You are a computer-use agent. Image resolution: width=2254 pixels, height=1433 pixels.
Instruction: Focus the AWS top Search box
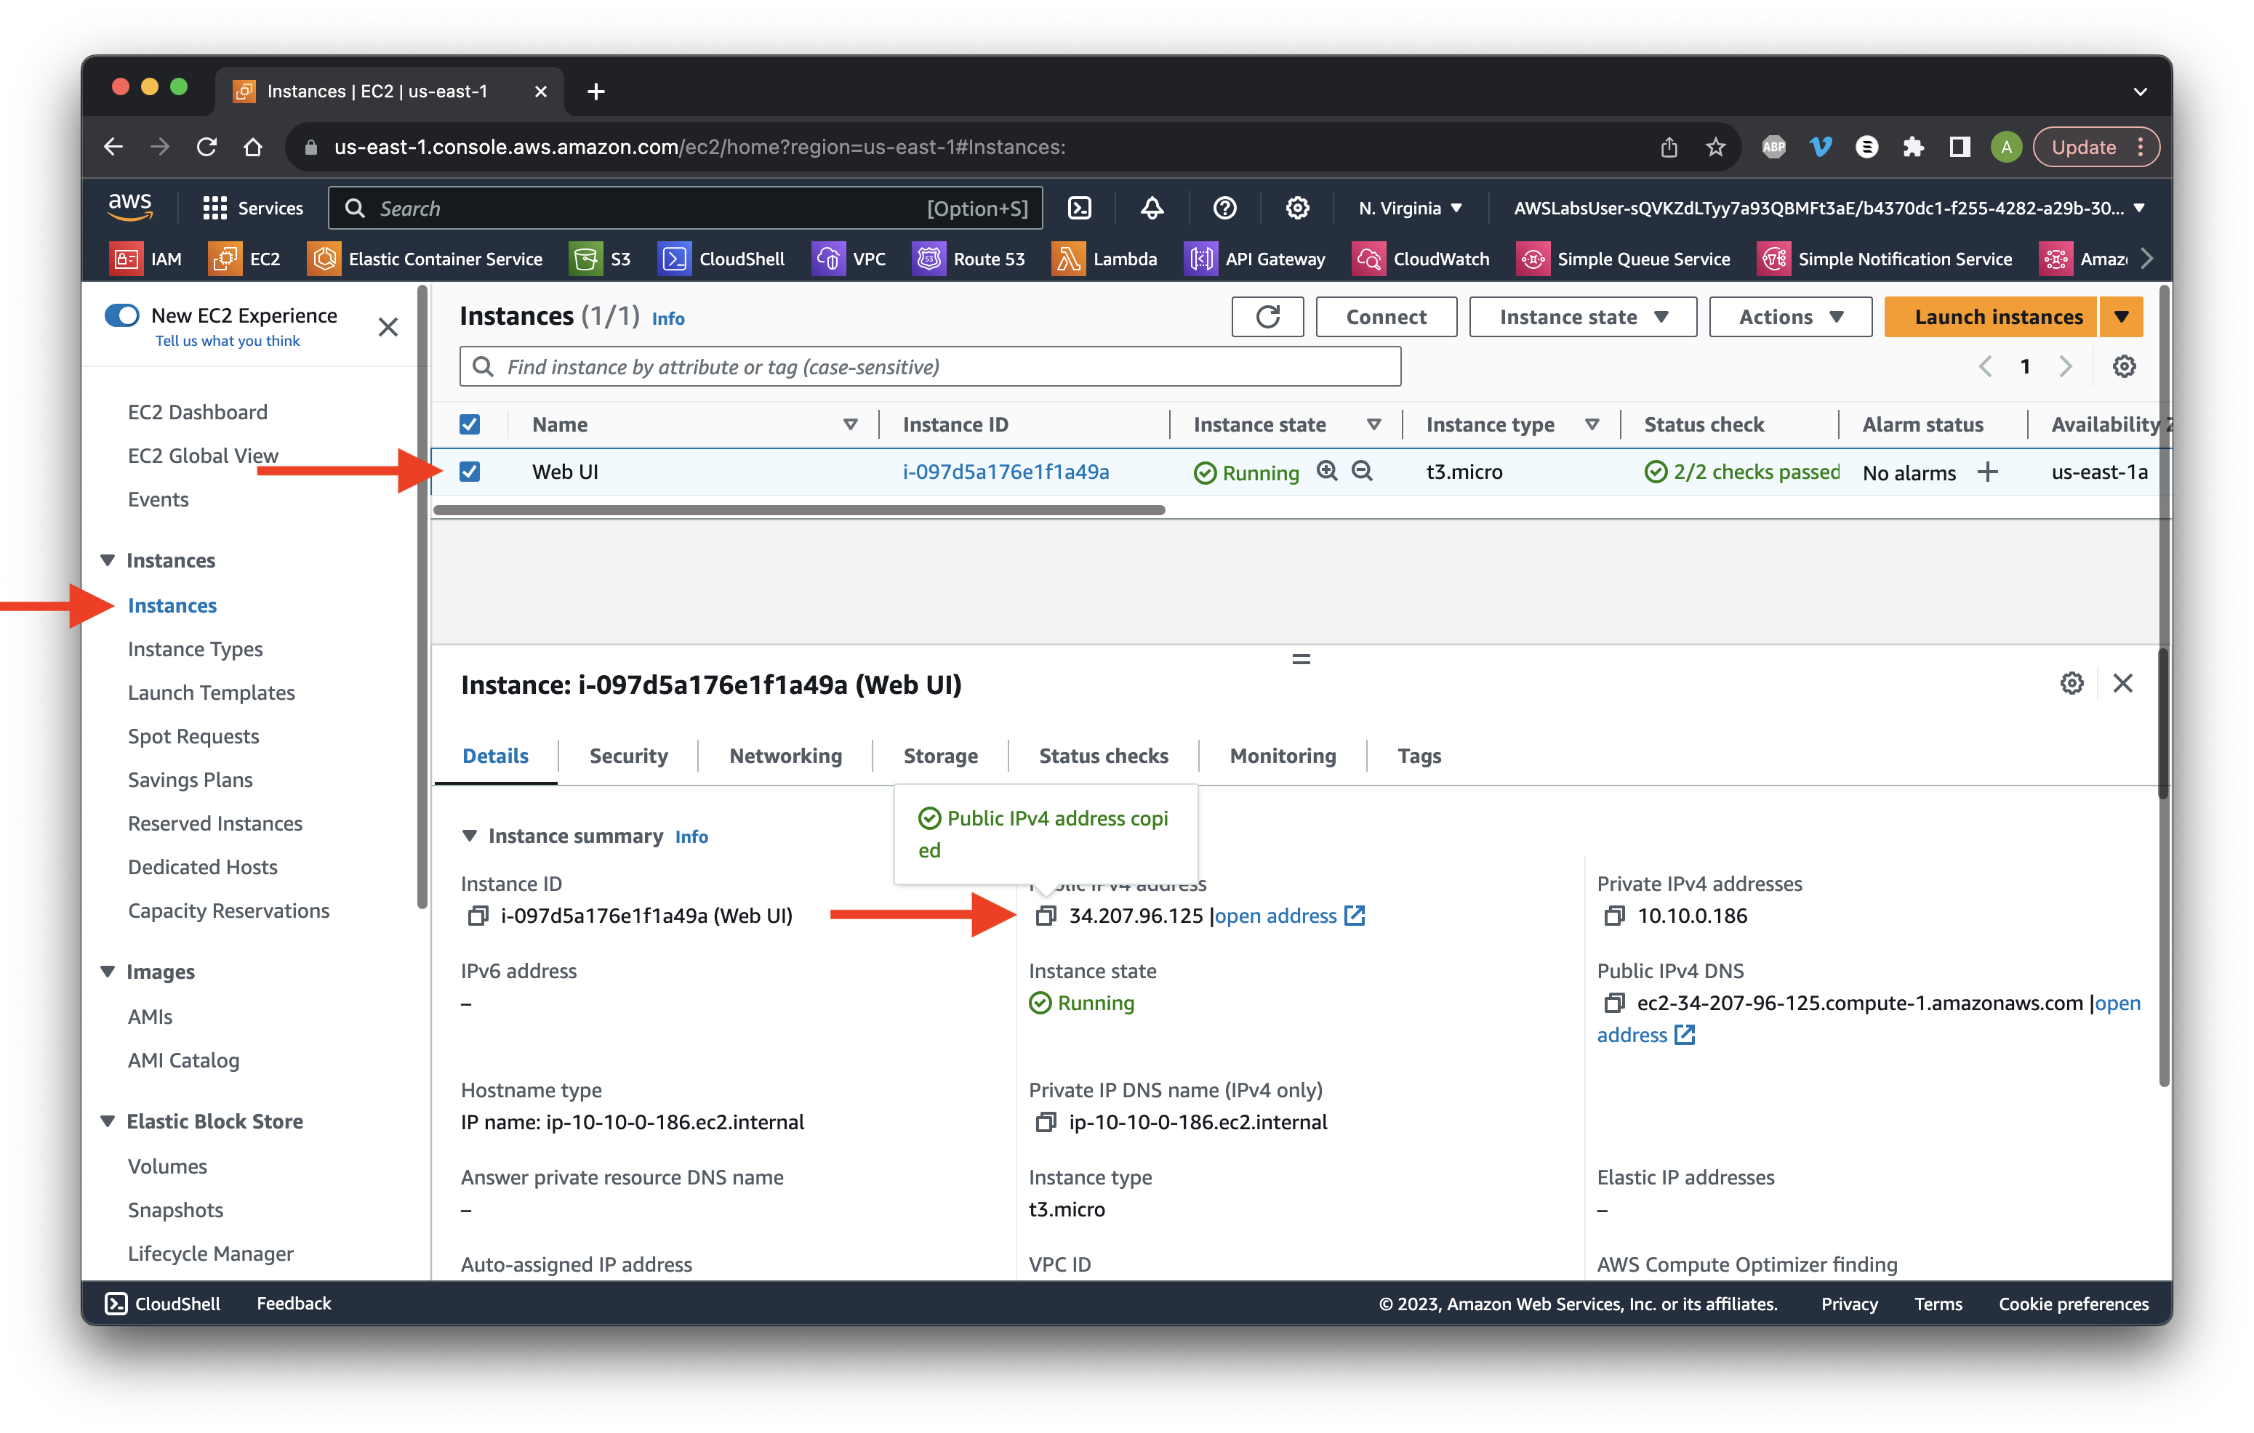point(685,208)
